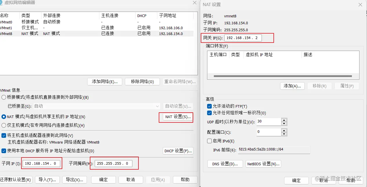Click the 属性(P) button

point(347,86)
